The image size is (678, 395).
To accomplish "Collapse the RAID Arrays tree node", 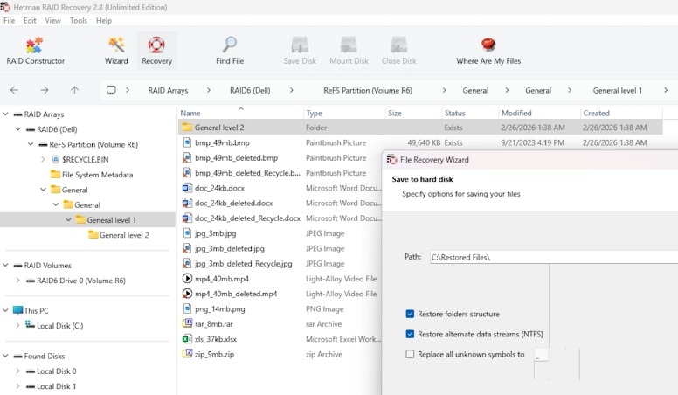I will [x=5, y=114].
